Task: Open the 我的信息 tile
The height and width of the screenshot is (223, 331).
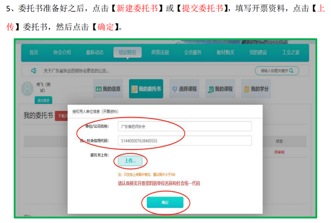Action: pyautogui.click(x=108, y=89)
